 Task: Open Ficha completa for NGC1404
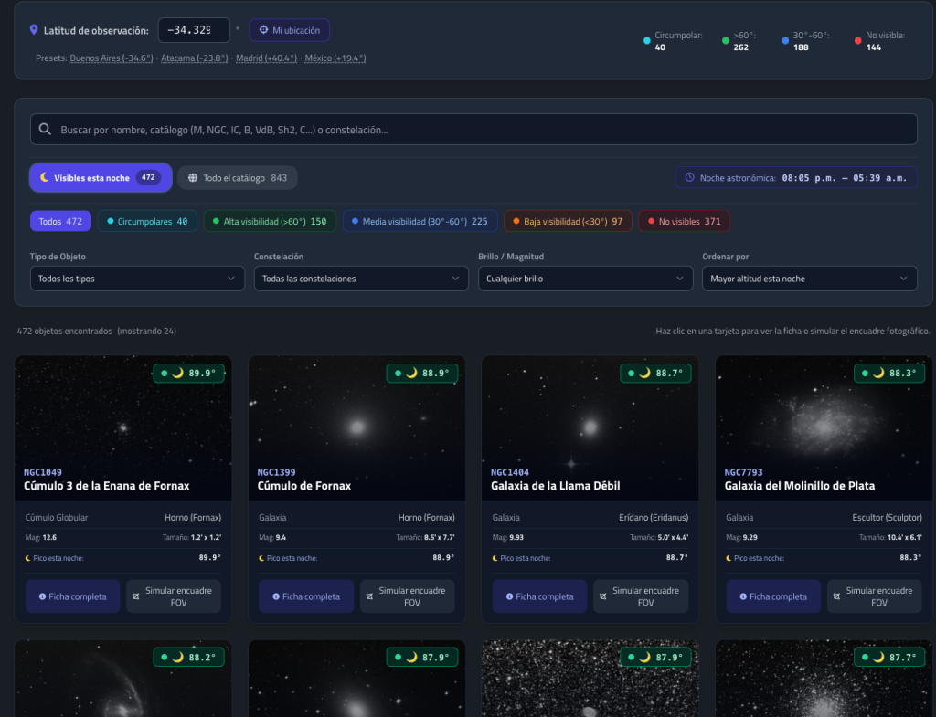(539, 596)
